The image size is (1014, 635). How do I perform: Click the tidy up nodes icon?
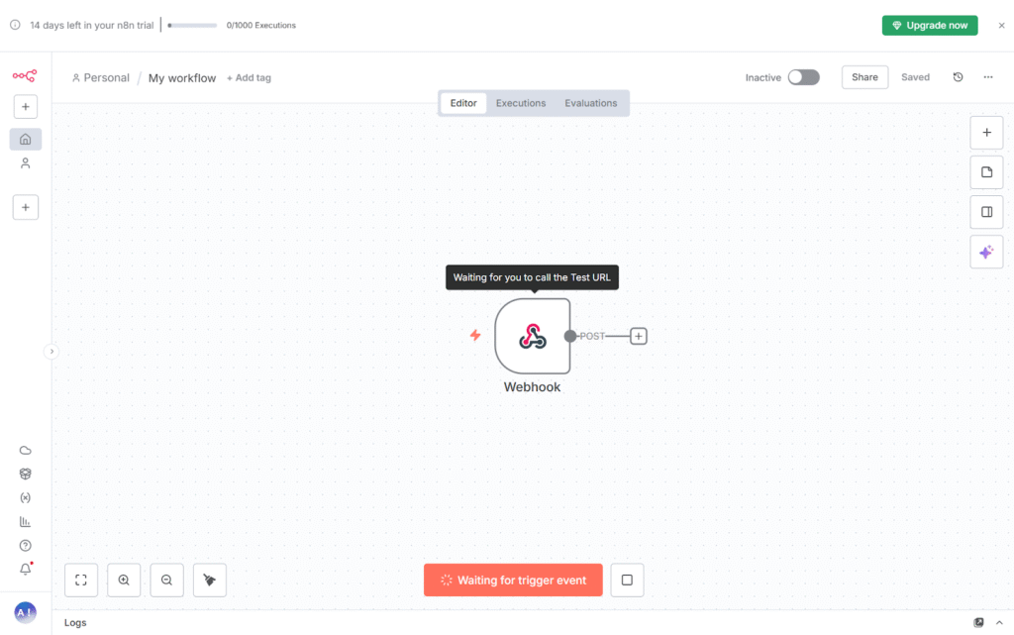209,581
